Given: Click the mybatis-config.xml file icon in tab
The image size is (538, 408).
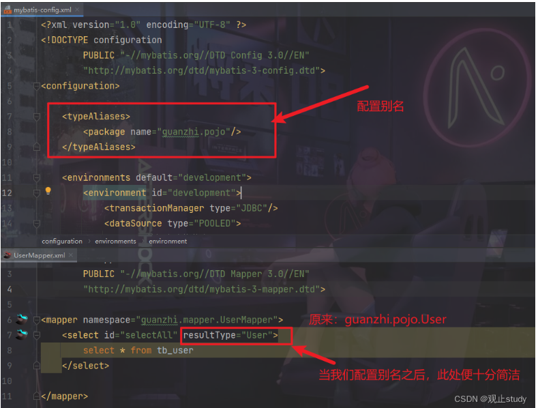Looking at the screenshot, I should coord(8,10).
